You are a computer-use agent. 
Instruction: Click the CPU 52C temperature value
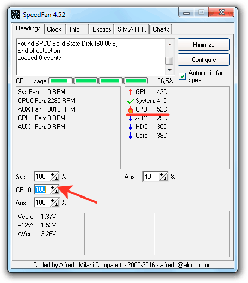tap(162, 109)
